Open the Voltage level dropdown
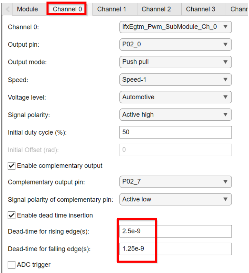 (x=175, y=97)
